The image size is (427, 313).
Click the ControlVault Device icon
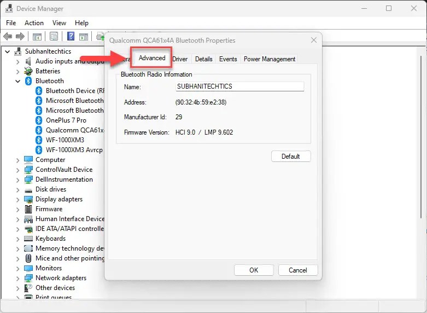[28, 170]
